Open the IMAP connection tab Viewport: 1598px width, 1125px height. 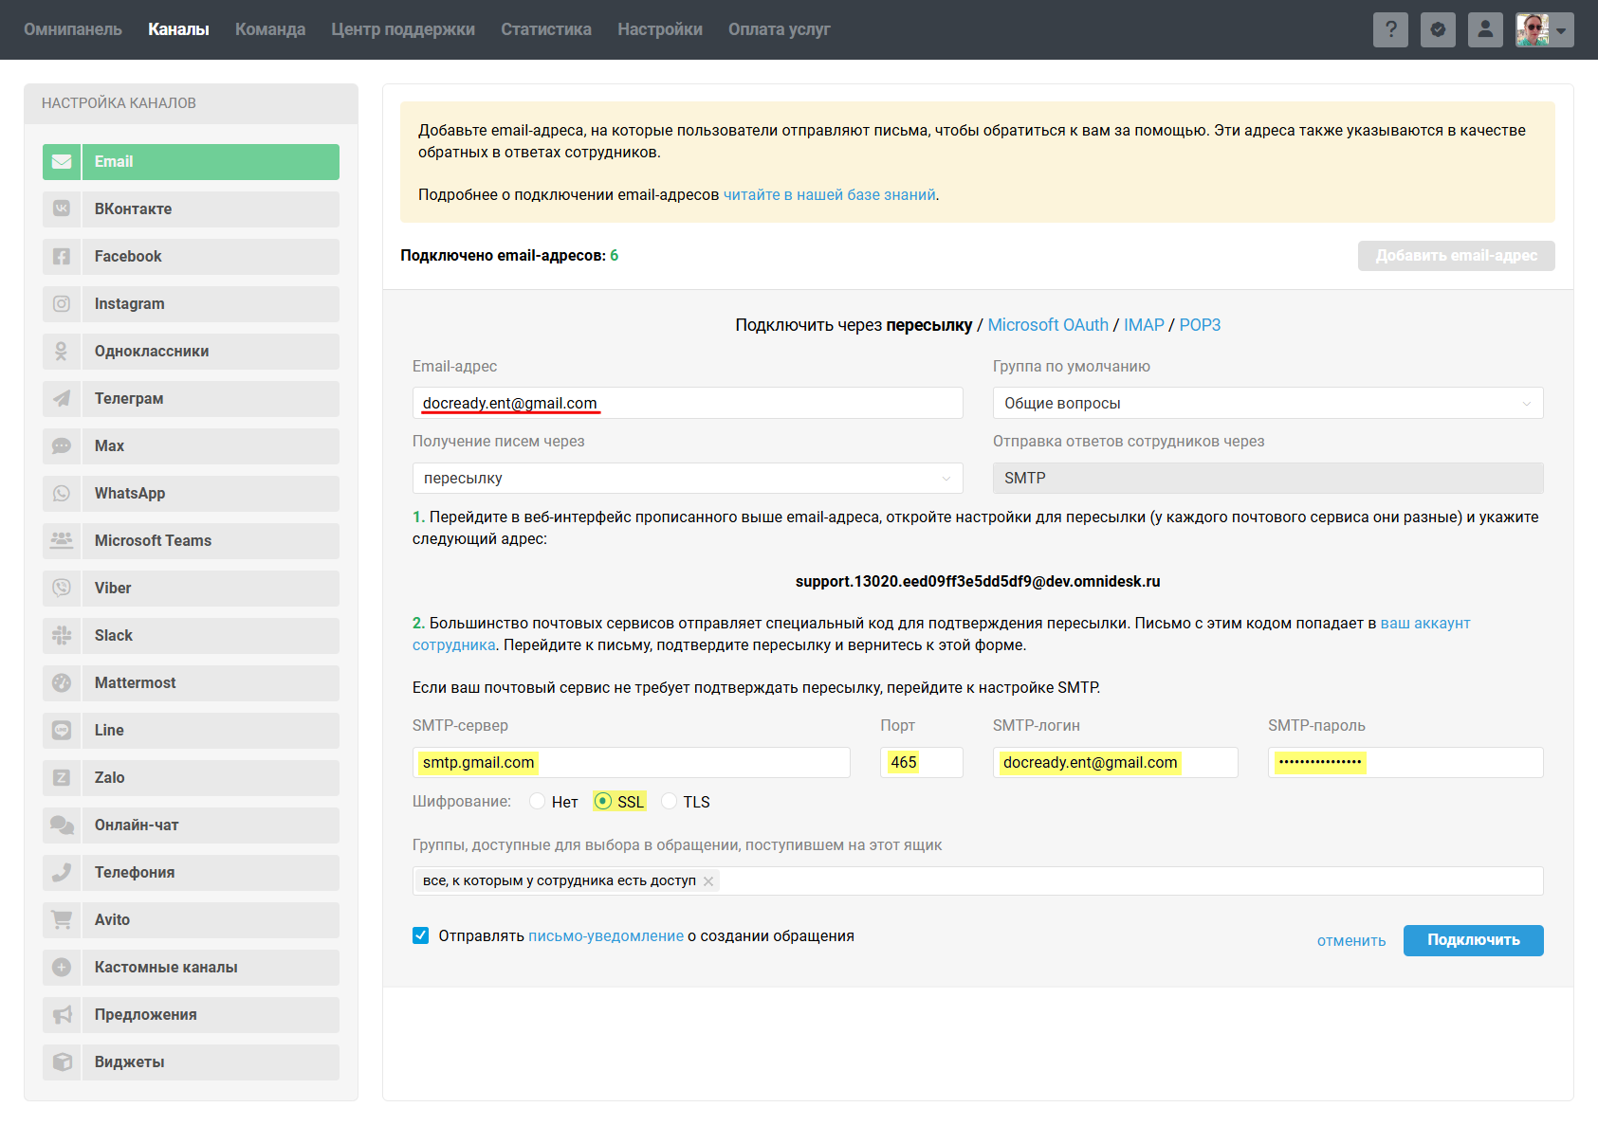1144,325
